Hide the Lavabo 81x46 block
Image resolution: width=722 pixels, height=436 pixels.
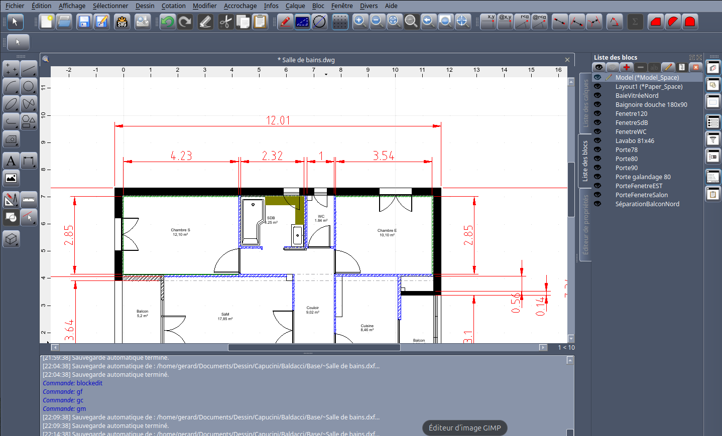point(597,140)
